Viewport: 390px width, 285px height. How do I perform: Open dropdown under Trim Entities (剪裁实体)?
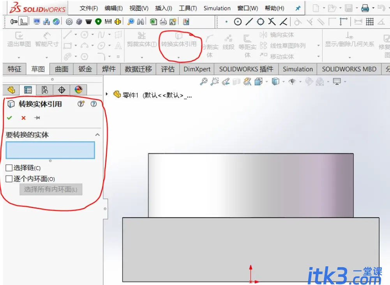pos(142,58)
